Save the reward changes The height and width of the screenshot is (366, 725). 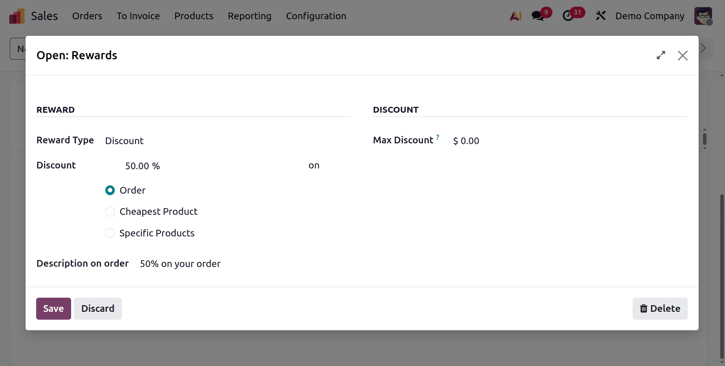[x=53, y=309]
